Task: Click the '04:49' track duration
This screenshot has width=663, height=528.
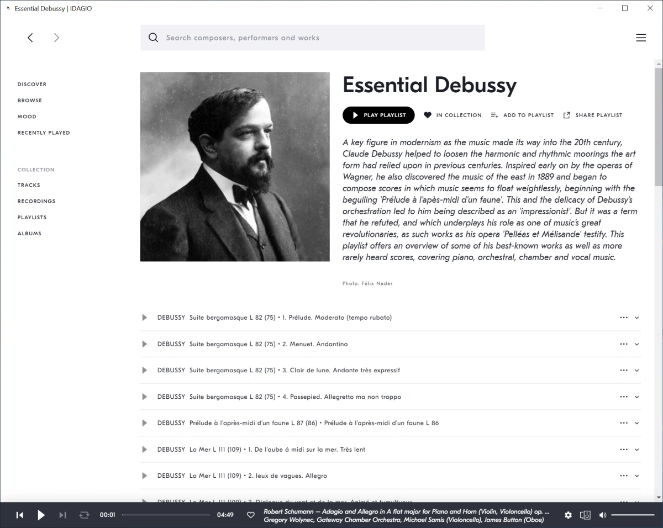Action: (x=225, y=515)
